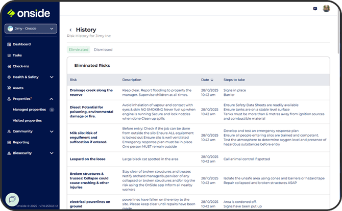
Task: Click the user profile avatar
Action: point(326,9)
